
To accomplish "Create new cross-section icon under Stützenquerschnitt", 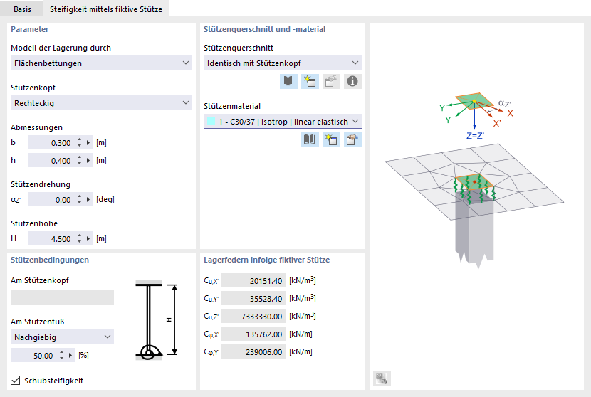I will click(310, 81).
